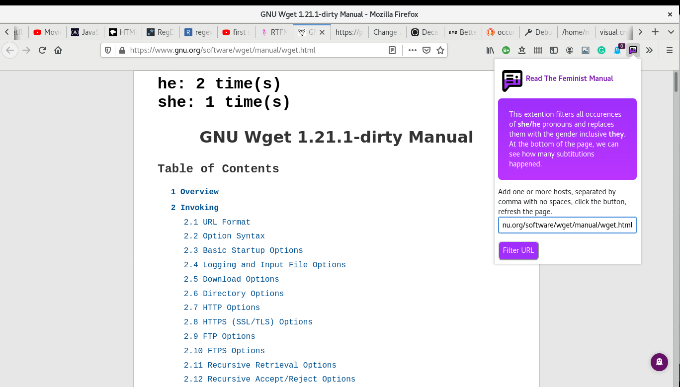680x387 pixels.
Task: Open 2.7 HTTP Options link
Action: 222,308
